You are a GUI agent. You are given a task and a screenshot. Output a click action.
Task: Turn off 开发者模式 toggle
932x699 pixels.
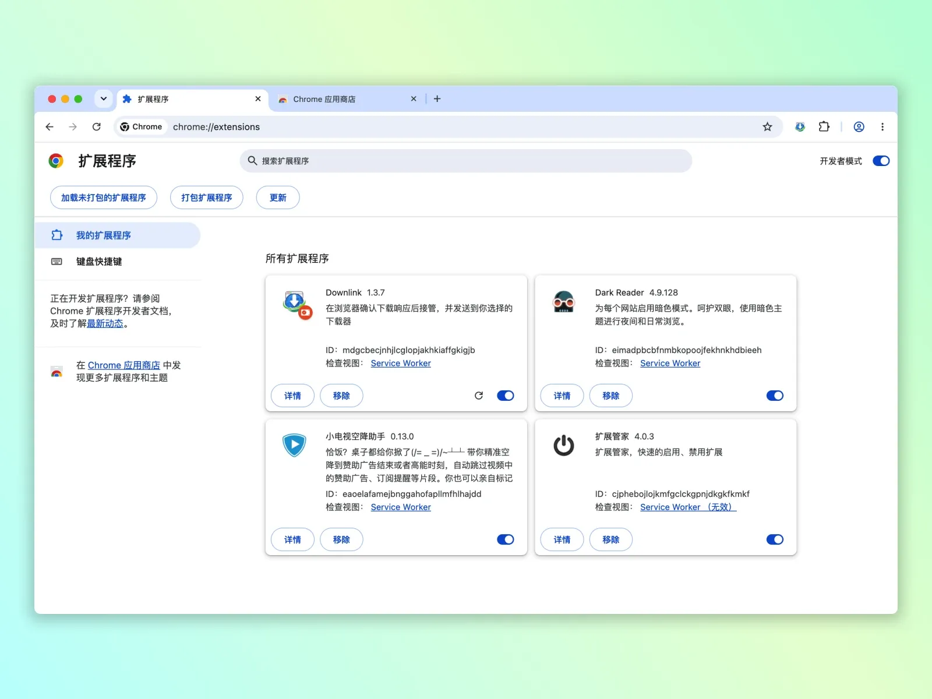(881, 161)
